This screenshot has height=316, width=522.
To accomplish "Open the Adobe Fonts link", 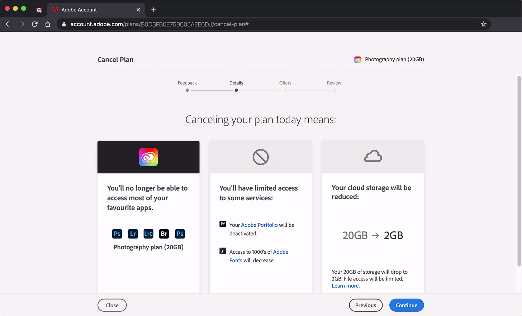I will (x=259, y=256).
